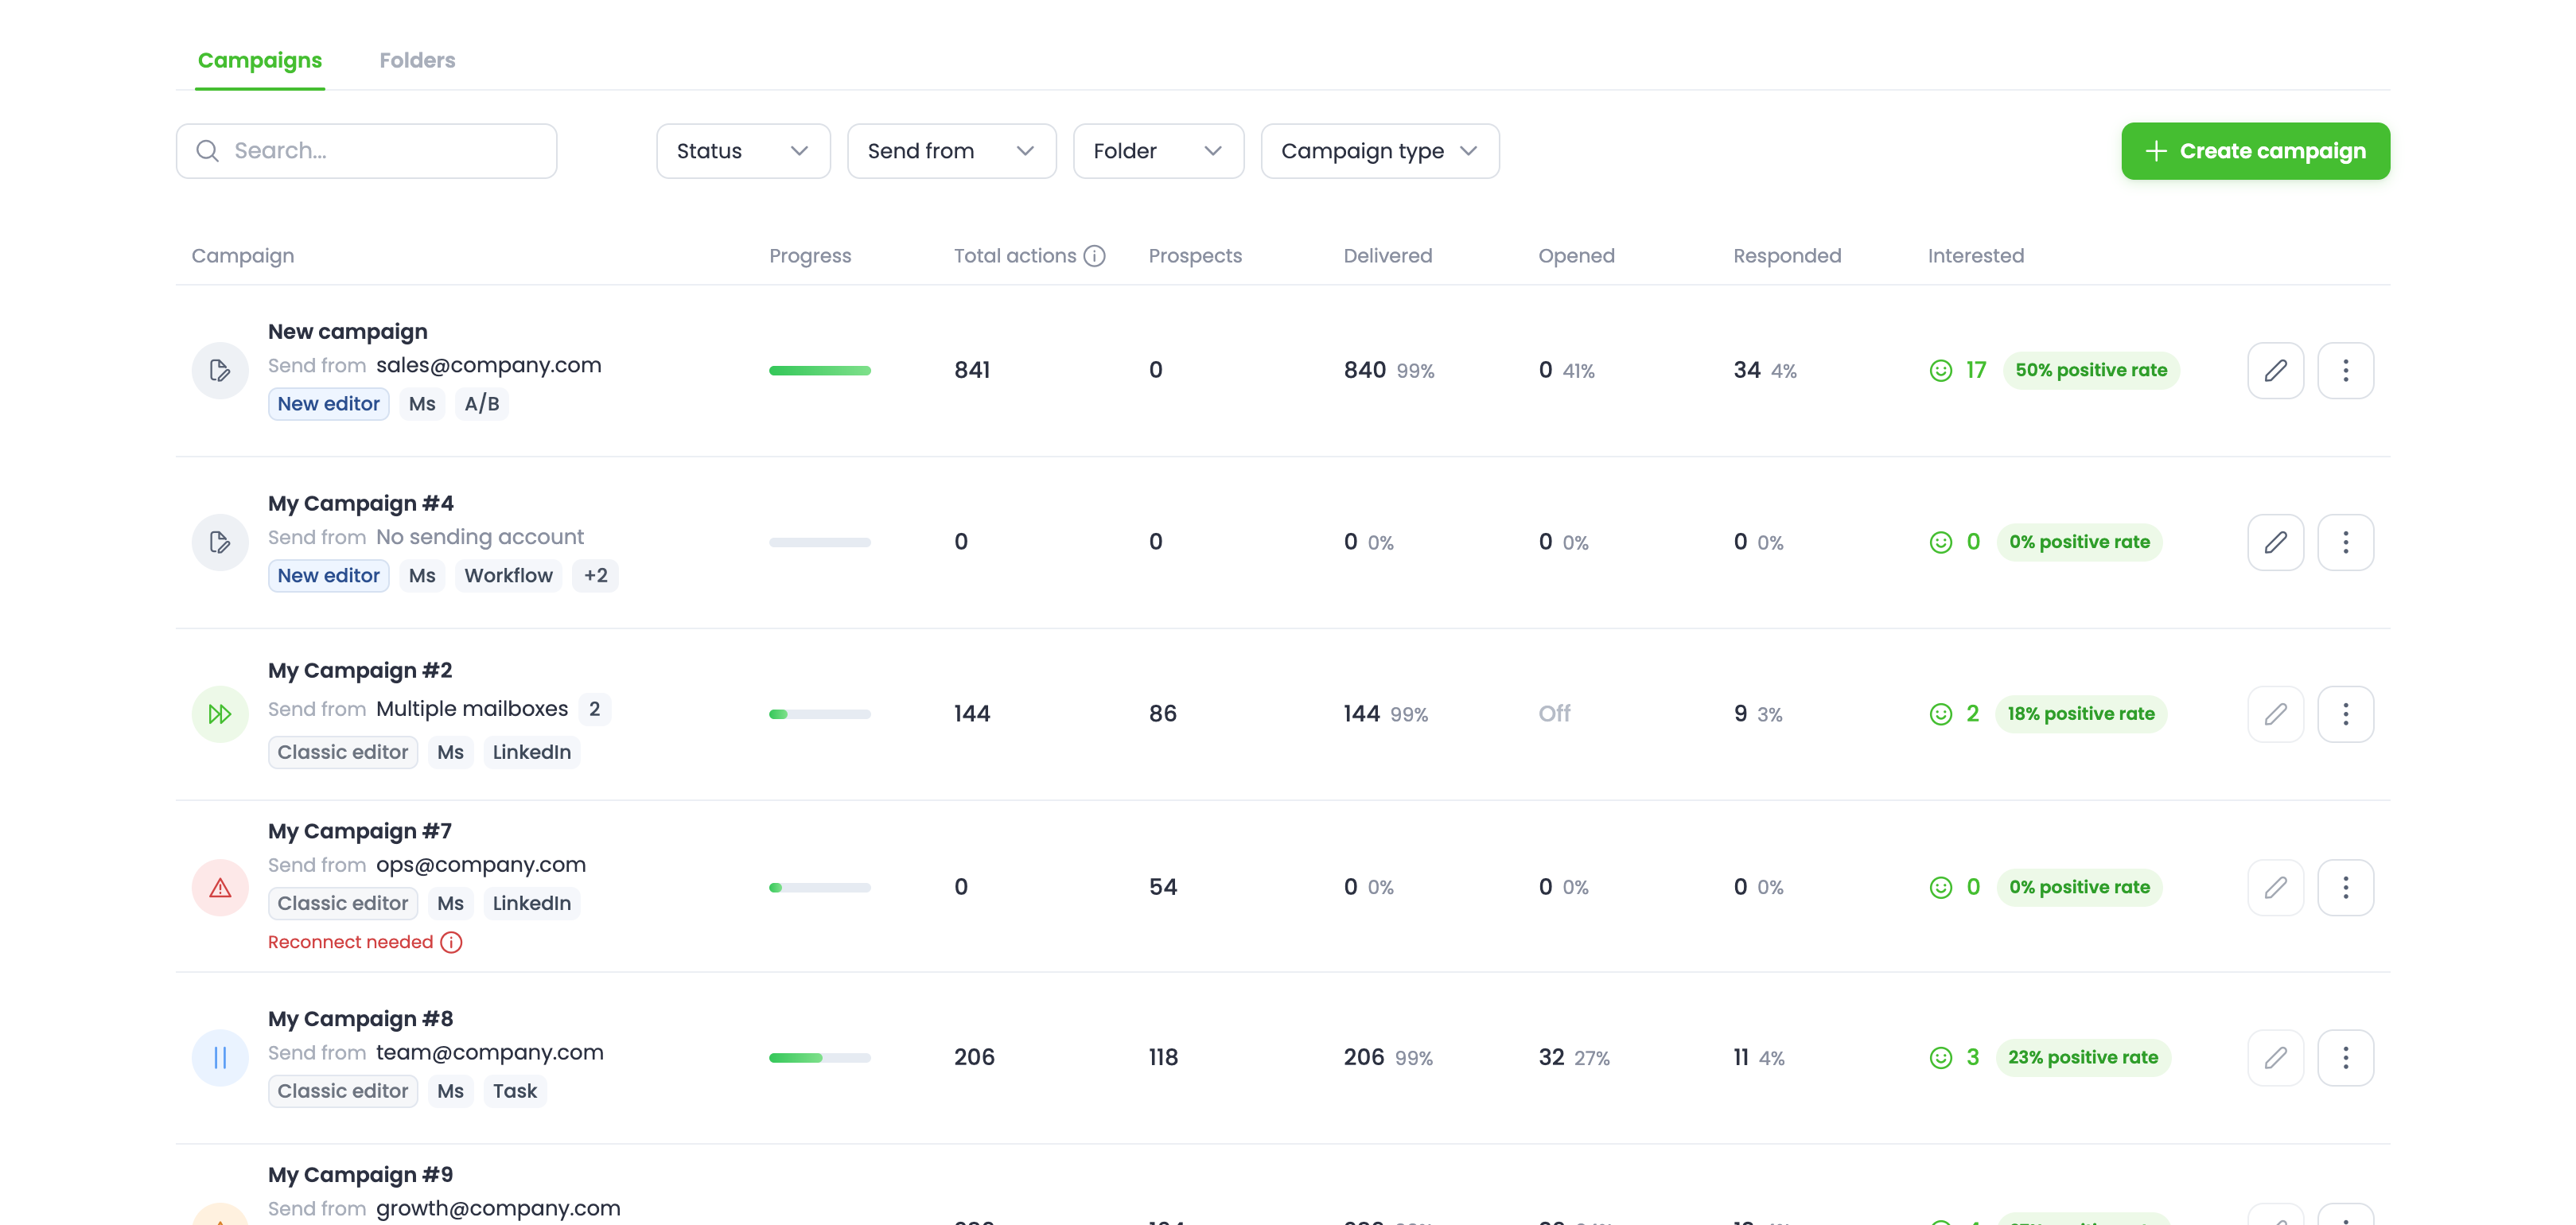Open the three-dot menu for My Campaign #4

(2345, 542)
